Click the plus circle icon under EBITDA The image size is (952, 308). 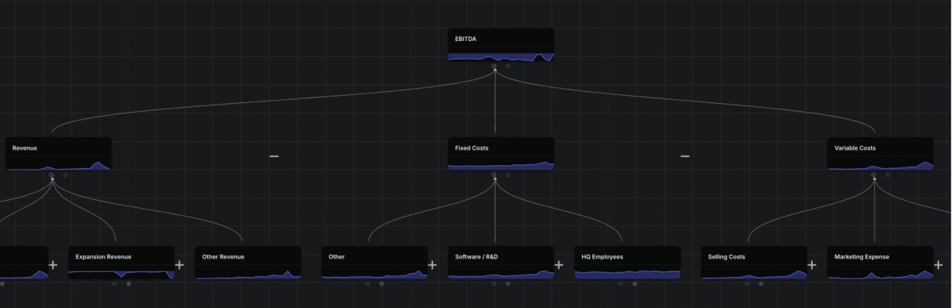(508, 66)
